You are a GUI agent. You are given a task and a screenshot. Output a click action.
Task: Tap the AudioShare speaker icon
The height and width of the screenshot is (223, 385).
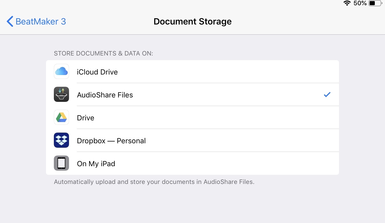point(61,94)
